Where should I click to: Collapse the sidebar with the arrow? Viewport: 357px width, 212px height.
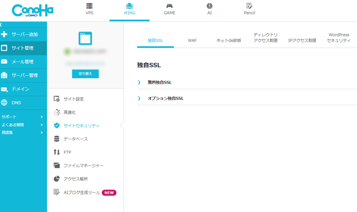2,24
